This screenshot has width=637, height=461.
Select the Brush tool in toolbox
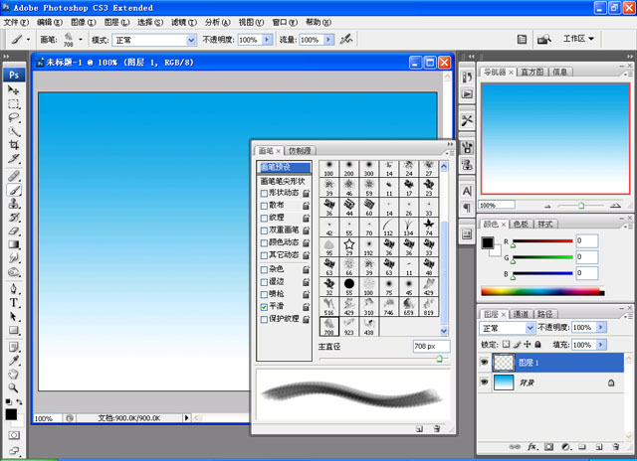pyautogui.click(x=14, y=190)
